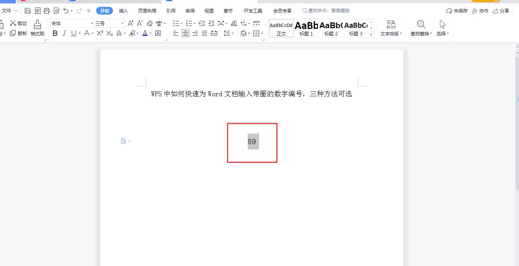Image resolution: width=519 pixels, height=266 pixels.
Task: Click the selected number 89 in the document
Action: (x=252, y=142)
